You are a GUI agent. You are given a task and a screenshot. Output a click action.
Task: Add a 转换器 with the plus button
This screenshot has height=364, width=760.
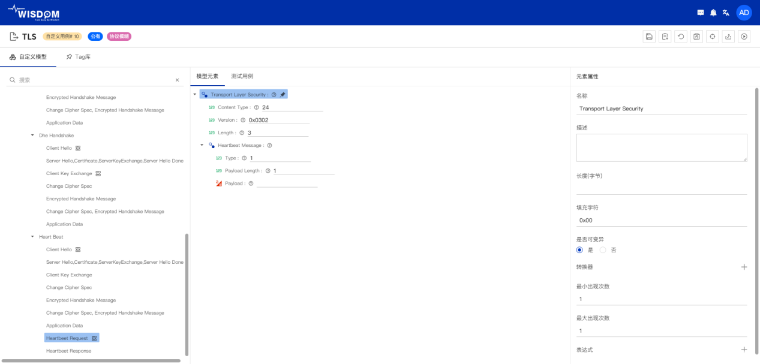tap(744, 267)
